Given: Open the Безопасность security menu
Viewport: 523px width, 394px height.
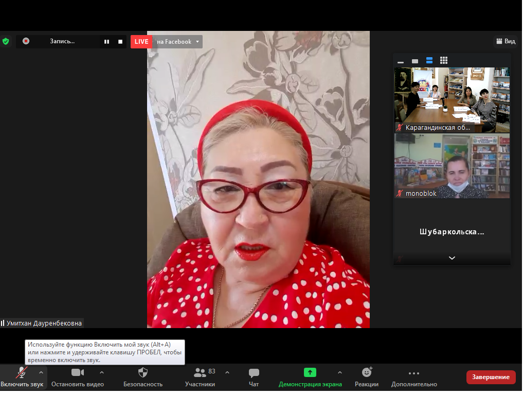Looking at the screenshot, I should [143, 376].
